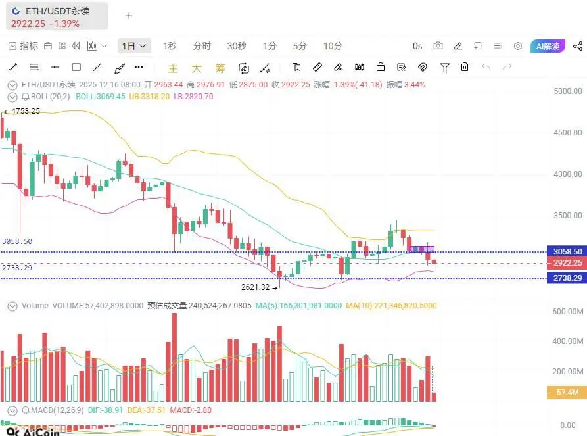
Task: Select the trend line drawing tool
Action: [x=13, y=68]
